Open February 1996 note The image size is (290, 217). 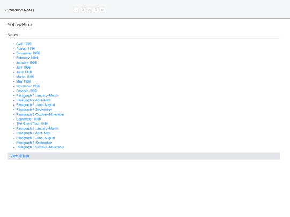coord(27,58)
